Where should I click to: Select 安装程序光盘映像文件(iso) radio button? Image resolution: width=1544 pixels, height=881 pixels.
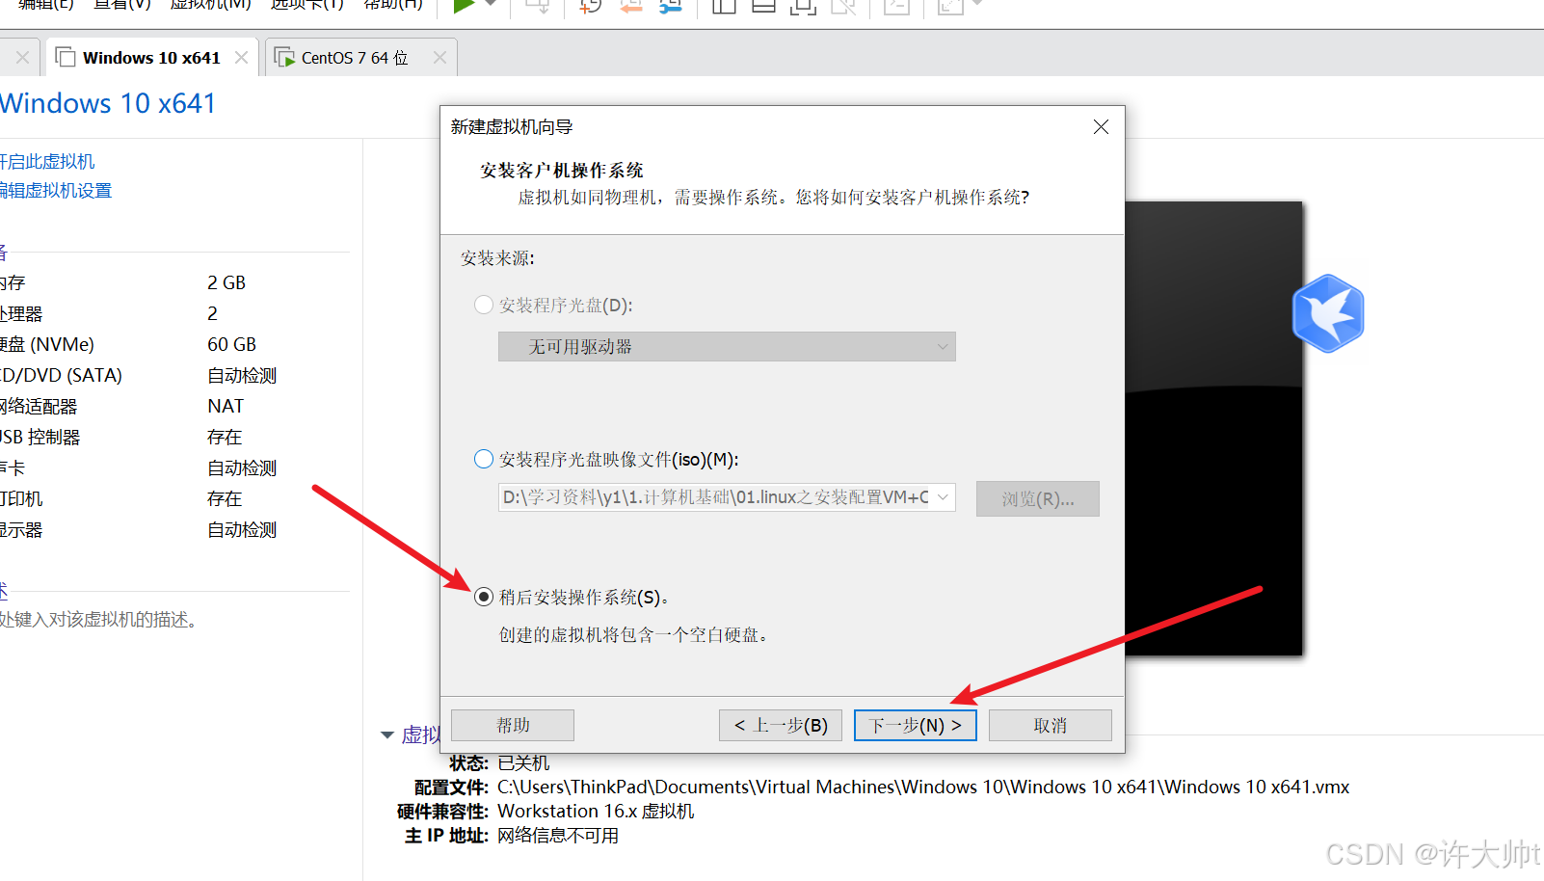click(484, 459)
